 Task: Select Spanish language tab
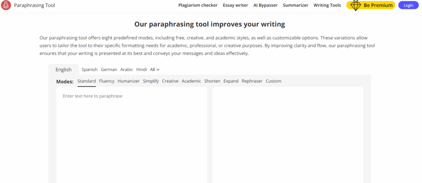(89, 69)
